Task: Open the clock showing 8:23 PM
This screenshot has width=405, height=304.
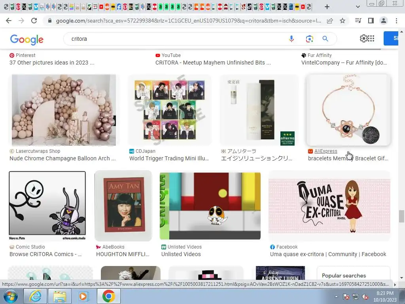Action: tap(384, 296)
